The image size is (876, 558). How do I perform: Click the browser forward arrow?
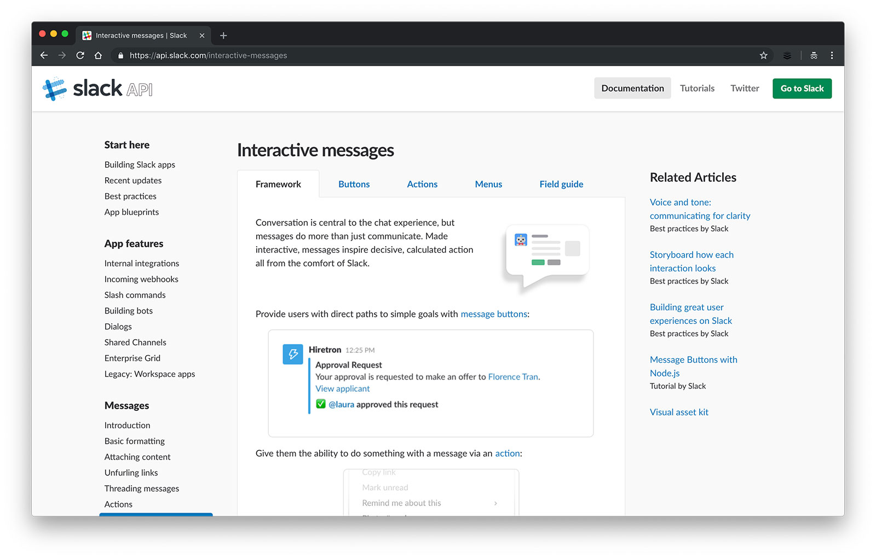pos(62,55)
